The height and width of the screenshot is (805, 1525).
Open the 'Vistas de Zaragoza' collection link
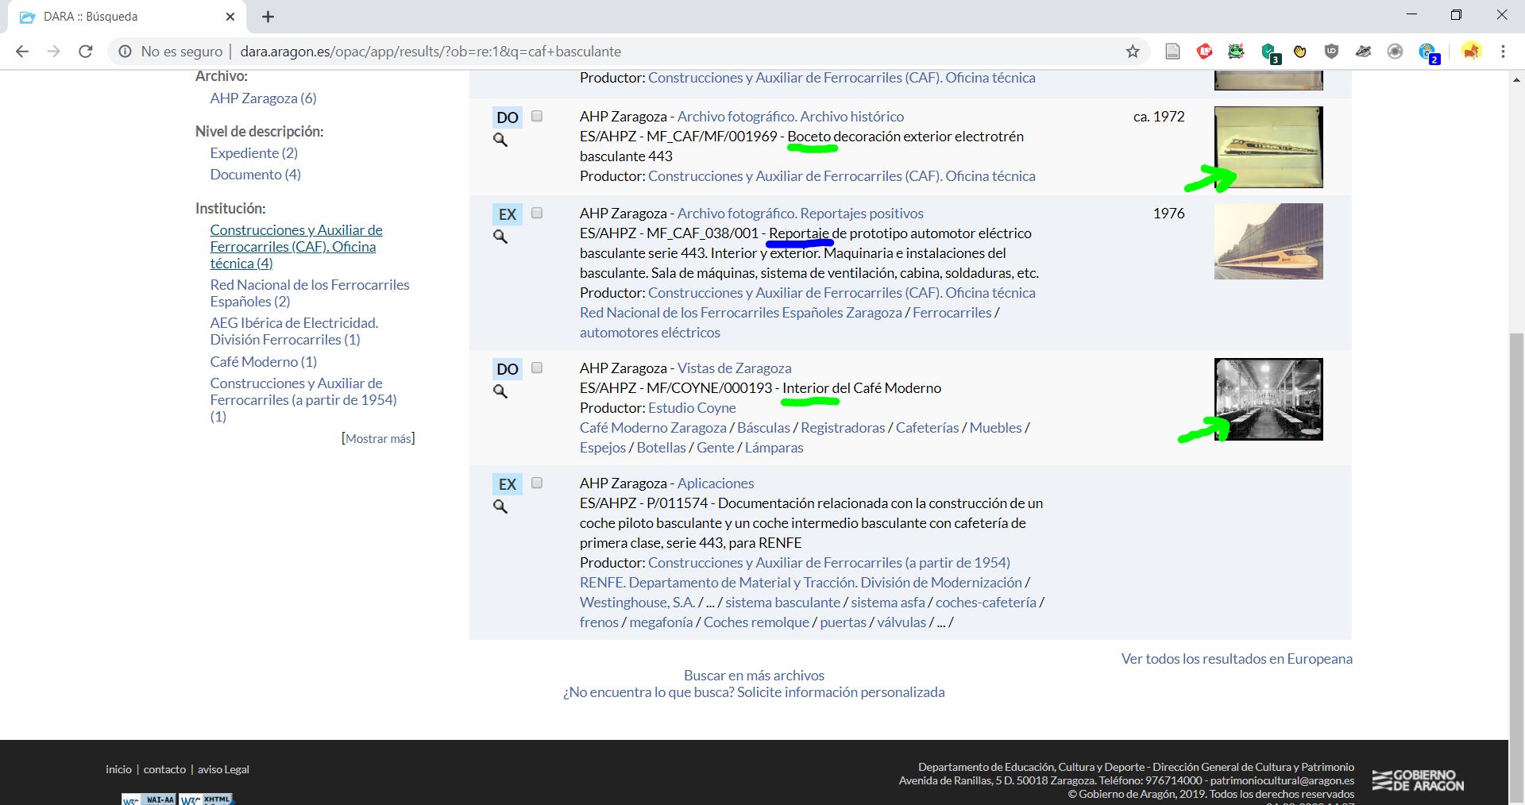(735, 368)
